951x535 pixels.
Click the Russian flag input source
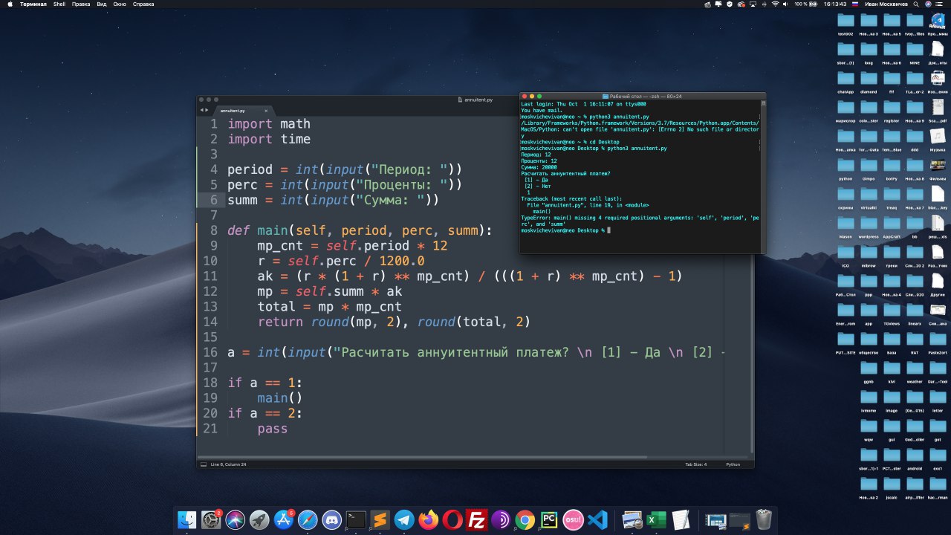pos(855,4)
